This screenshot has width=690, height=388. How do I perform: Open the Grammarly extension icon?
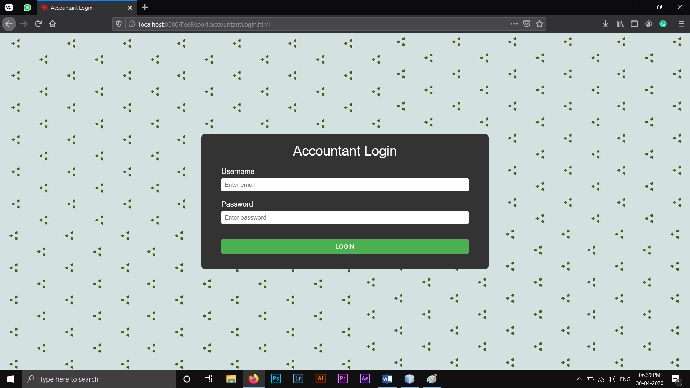point(663,24)
